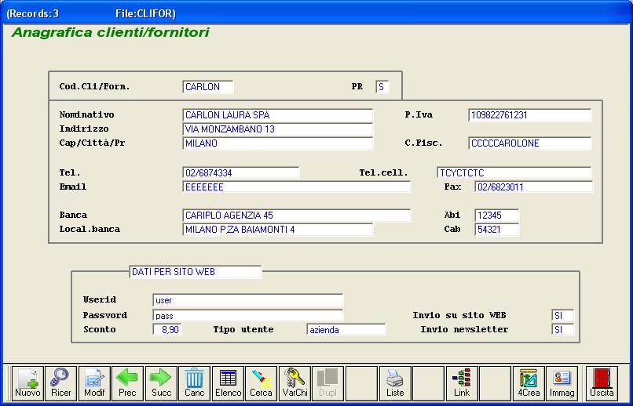This screenshot has height=406, width=633.
Task: Launch the 4Crea design tool
Action: tap(529, 383)
